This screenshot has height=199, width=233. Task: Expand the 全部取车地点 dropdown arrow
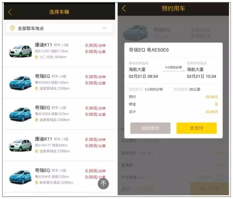click(104, 28)
